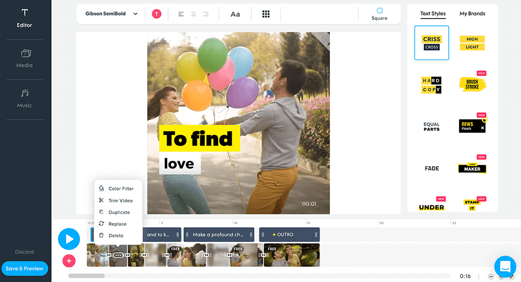Click the left handle of the 'Make a profound ch...' clip
521x282 pixels.
187,234
